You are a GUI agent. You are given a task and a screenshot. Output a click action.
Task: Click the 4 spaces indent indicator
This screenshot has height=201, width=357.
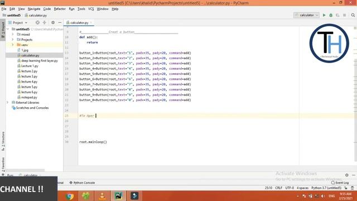pos(302,188)
